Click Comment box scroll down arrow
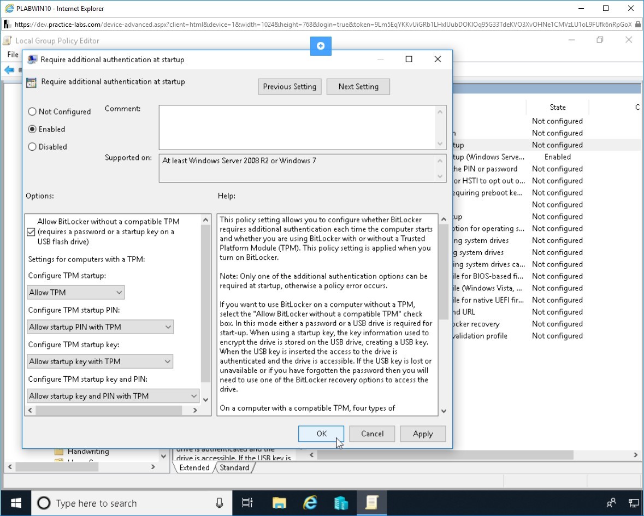The image size is (644, 516). tap(440, 144)
